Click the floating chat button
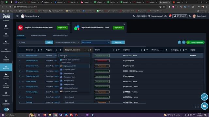This screenshot has height=117, width=209. pyautogui.click(x=204, y=106)
